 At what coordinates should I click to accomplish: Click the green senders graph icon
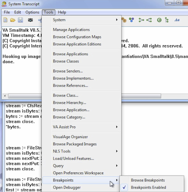click(141, 20)
